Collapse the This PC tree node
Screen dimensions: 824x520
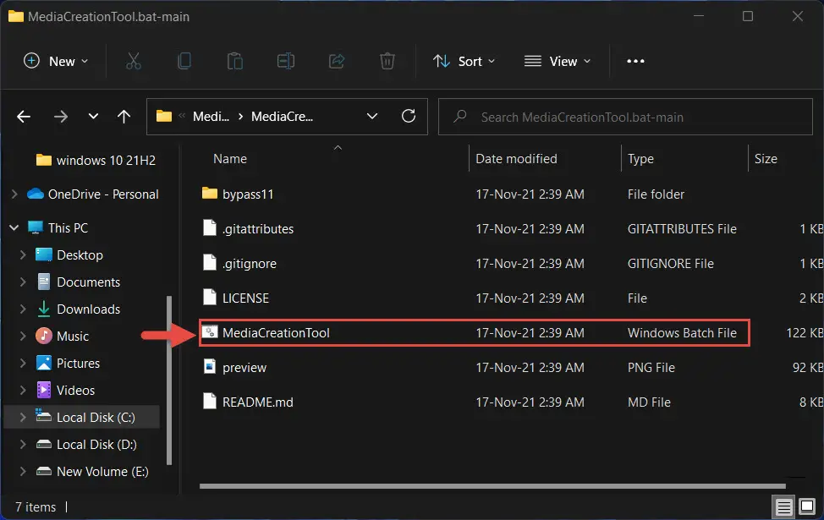(14, 227)
